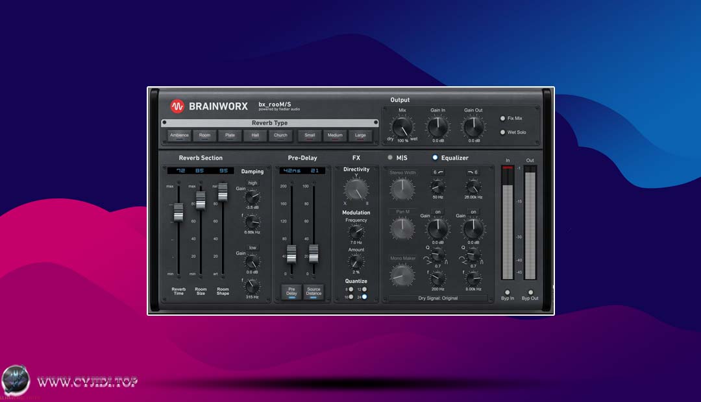Click the 26.00k Hz low-pass knob
The width and height of the screenshot is (701, 402).
[473, 187]
